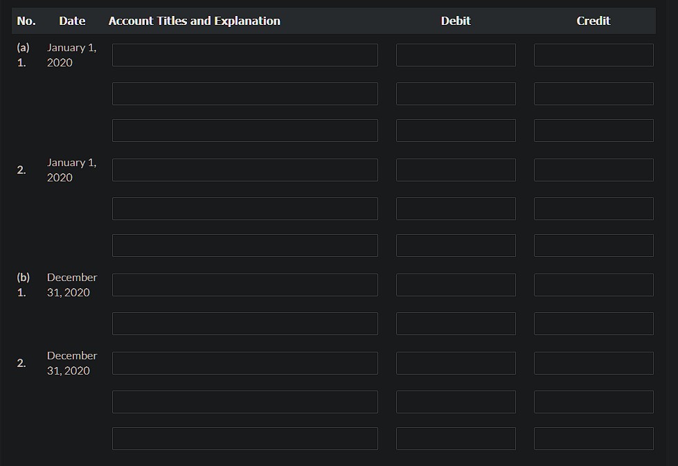
Task: Click the 'Date' column header
Action: 72,21
